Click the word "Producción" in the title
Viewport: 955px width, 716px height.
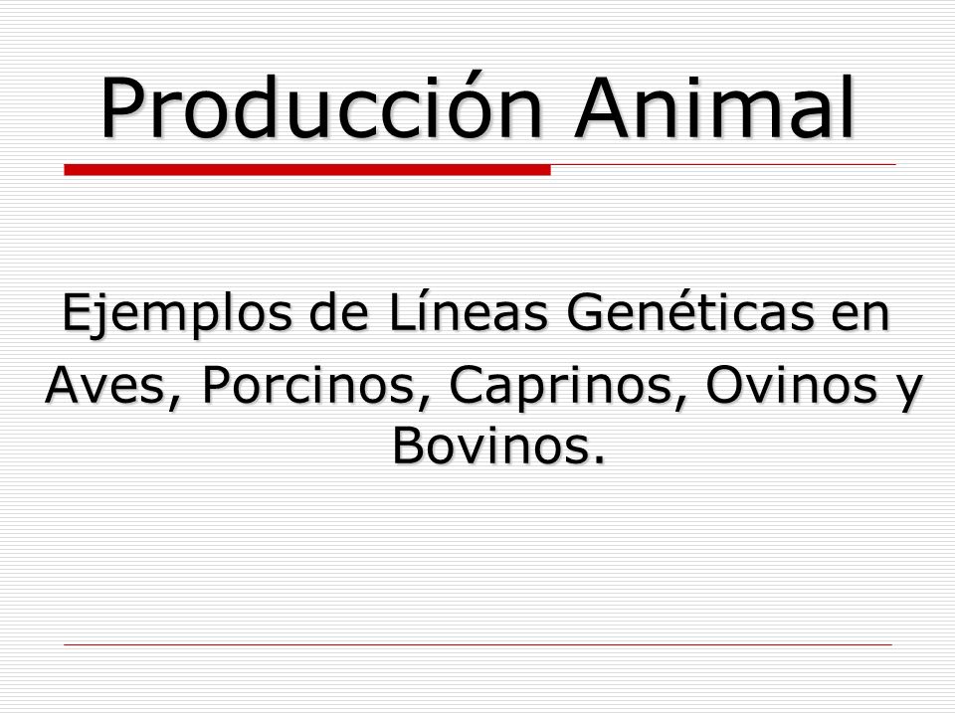(321, 106)
